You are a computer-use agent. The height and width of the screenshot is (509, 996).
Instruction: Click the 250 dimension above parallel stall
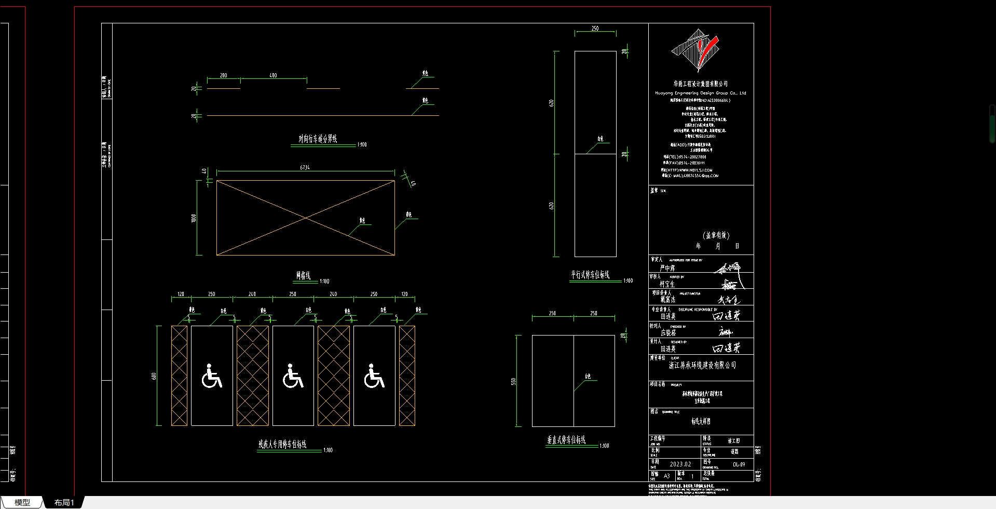point(595,29)
